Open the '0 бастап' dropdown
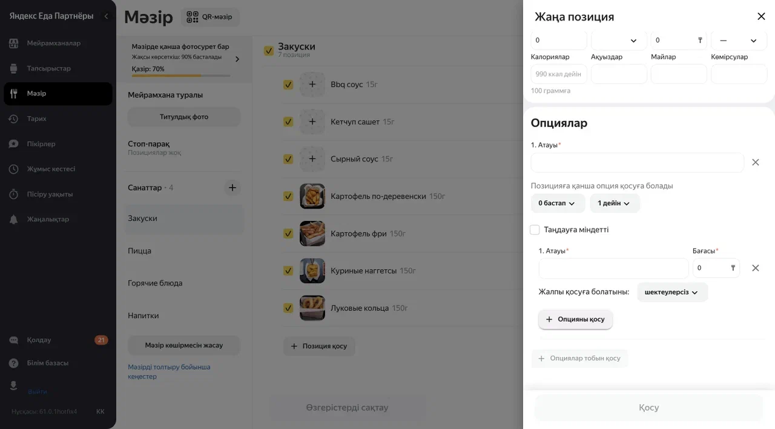The image size is (775, 429). tap(558, 203)
